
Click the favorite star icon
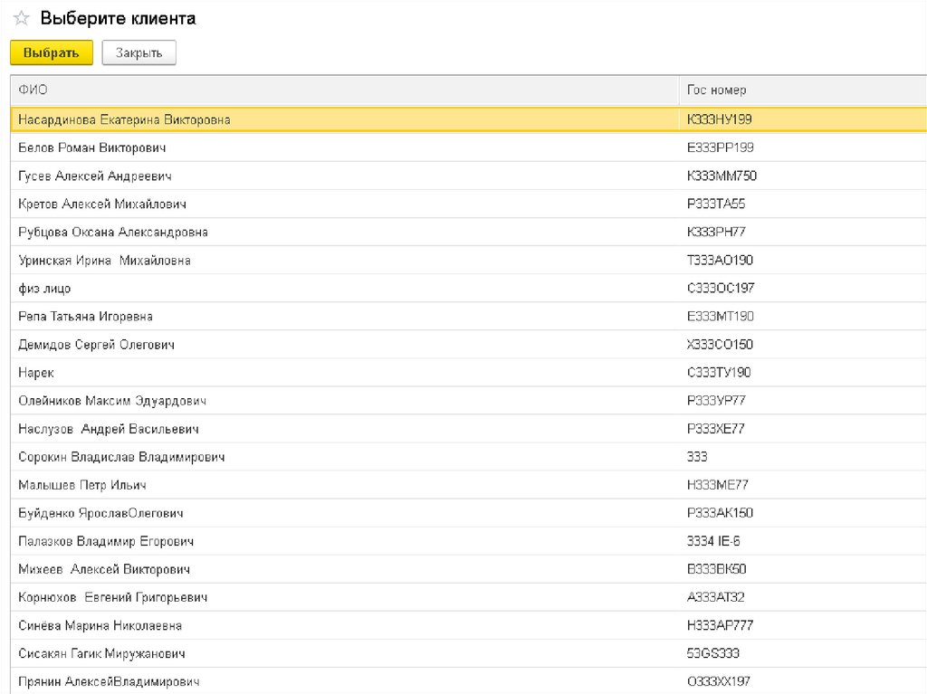point(21,19)
